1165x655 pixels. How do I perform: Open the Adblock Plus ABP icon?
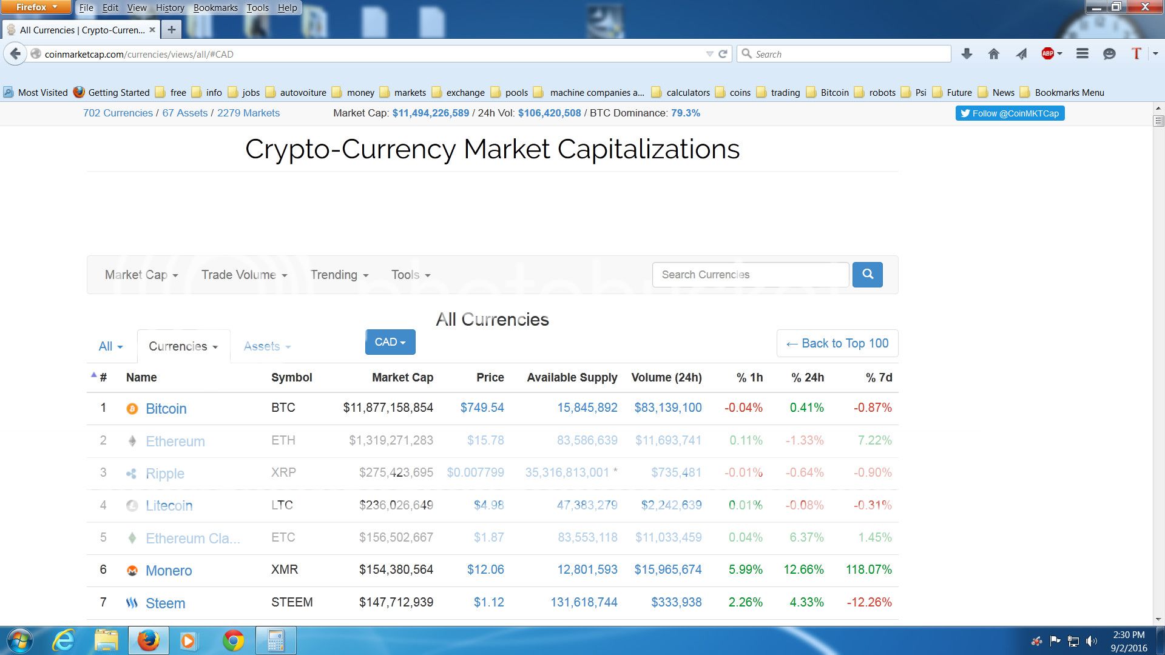pyautogui.click(x=1048, y=54)
